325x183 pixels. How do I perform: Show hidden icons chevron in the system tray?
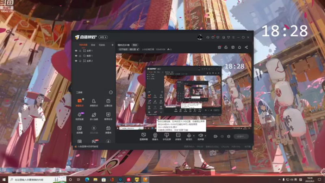[x=279, y=179]
